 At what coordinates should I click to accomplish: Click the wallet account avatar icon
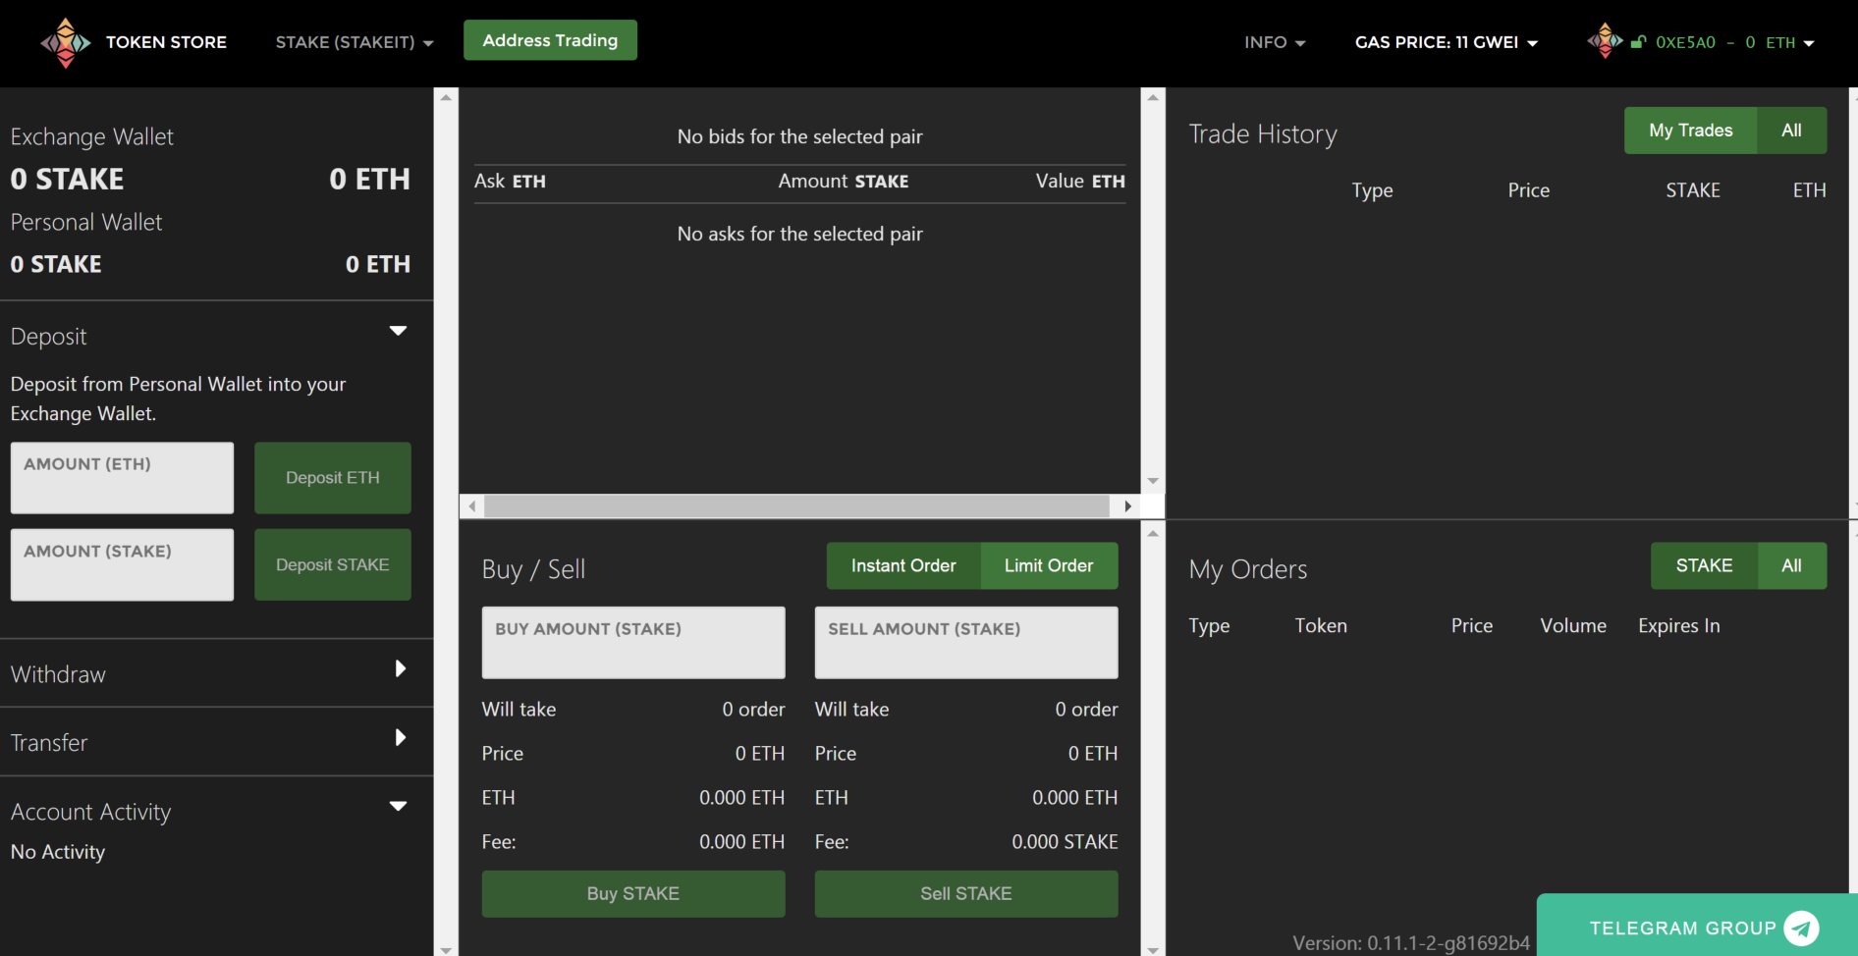coord(1605,41)
